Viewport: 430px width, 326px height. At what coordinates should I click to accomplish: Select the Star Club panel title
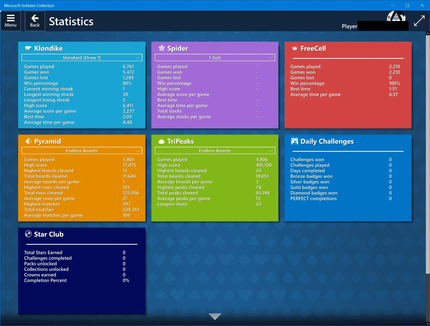click(x=49, y=234)
